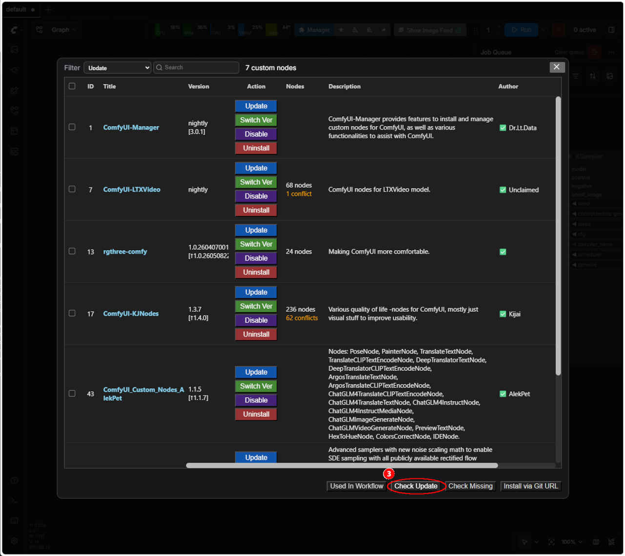Click the green check in rgthree-comfy row
This screenshot has width=625, height=556.
pos(503,252)
